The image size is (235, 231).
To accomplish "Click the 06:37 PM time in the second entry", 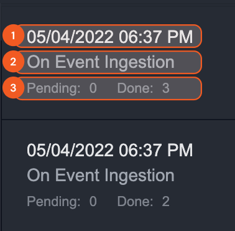I will tap(156, 150).
